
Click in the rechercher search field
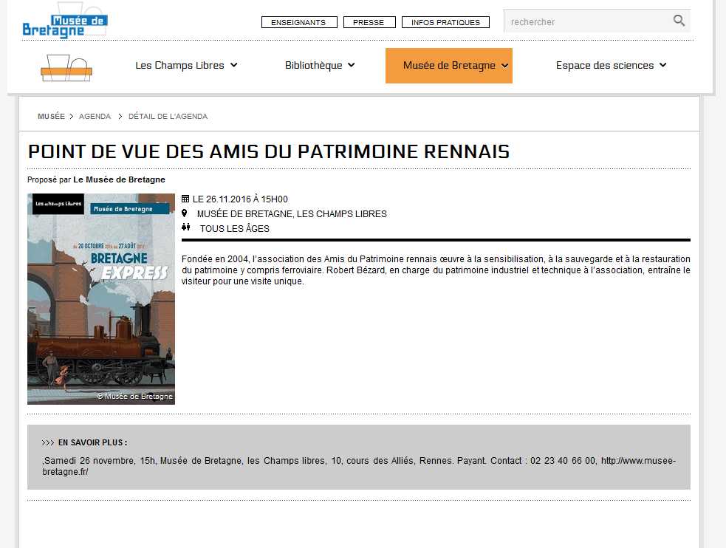(x=587, y=22)
